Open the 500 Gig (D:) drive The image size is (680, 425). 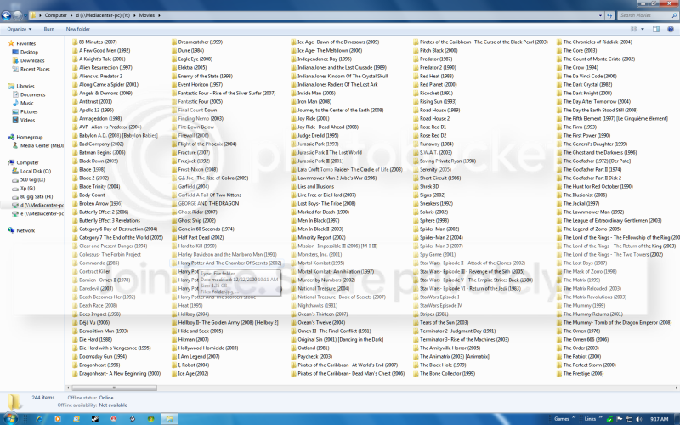tap(32, 179)
